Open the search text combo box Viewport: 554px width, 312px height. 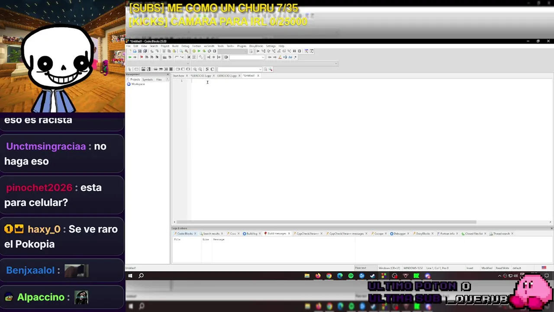pyautogui.click(x=240, y=69)
